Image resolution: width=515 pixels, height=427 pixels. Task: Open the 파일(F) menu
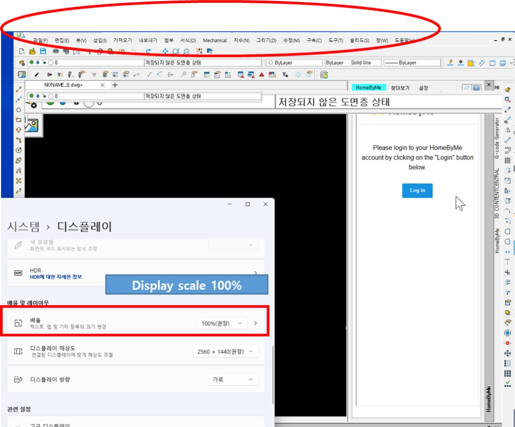(x=40, y=40)
